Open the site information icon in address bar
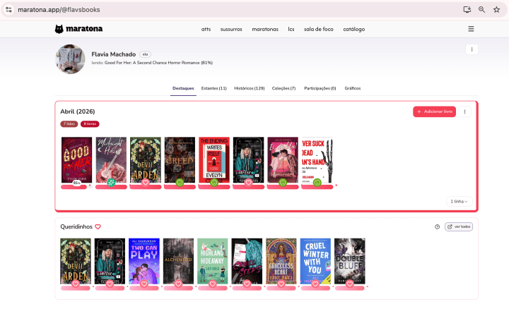This screenshot has width=509, height=309. tap(8, 9)
